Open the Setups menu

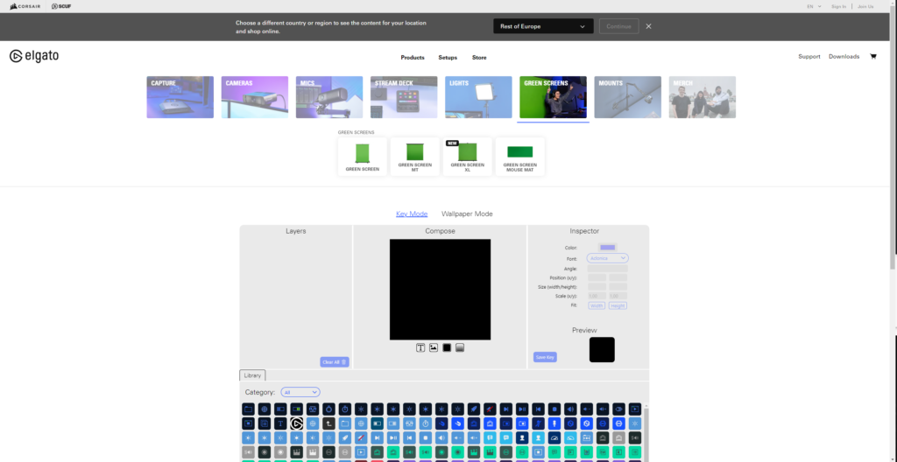point(448,57)
